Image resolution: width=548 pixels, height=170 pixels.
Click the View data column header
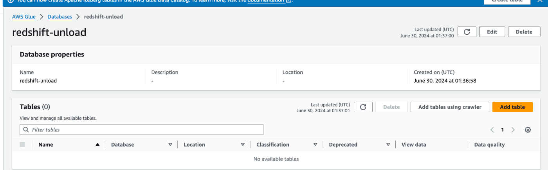click(x=414, y=145)
